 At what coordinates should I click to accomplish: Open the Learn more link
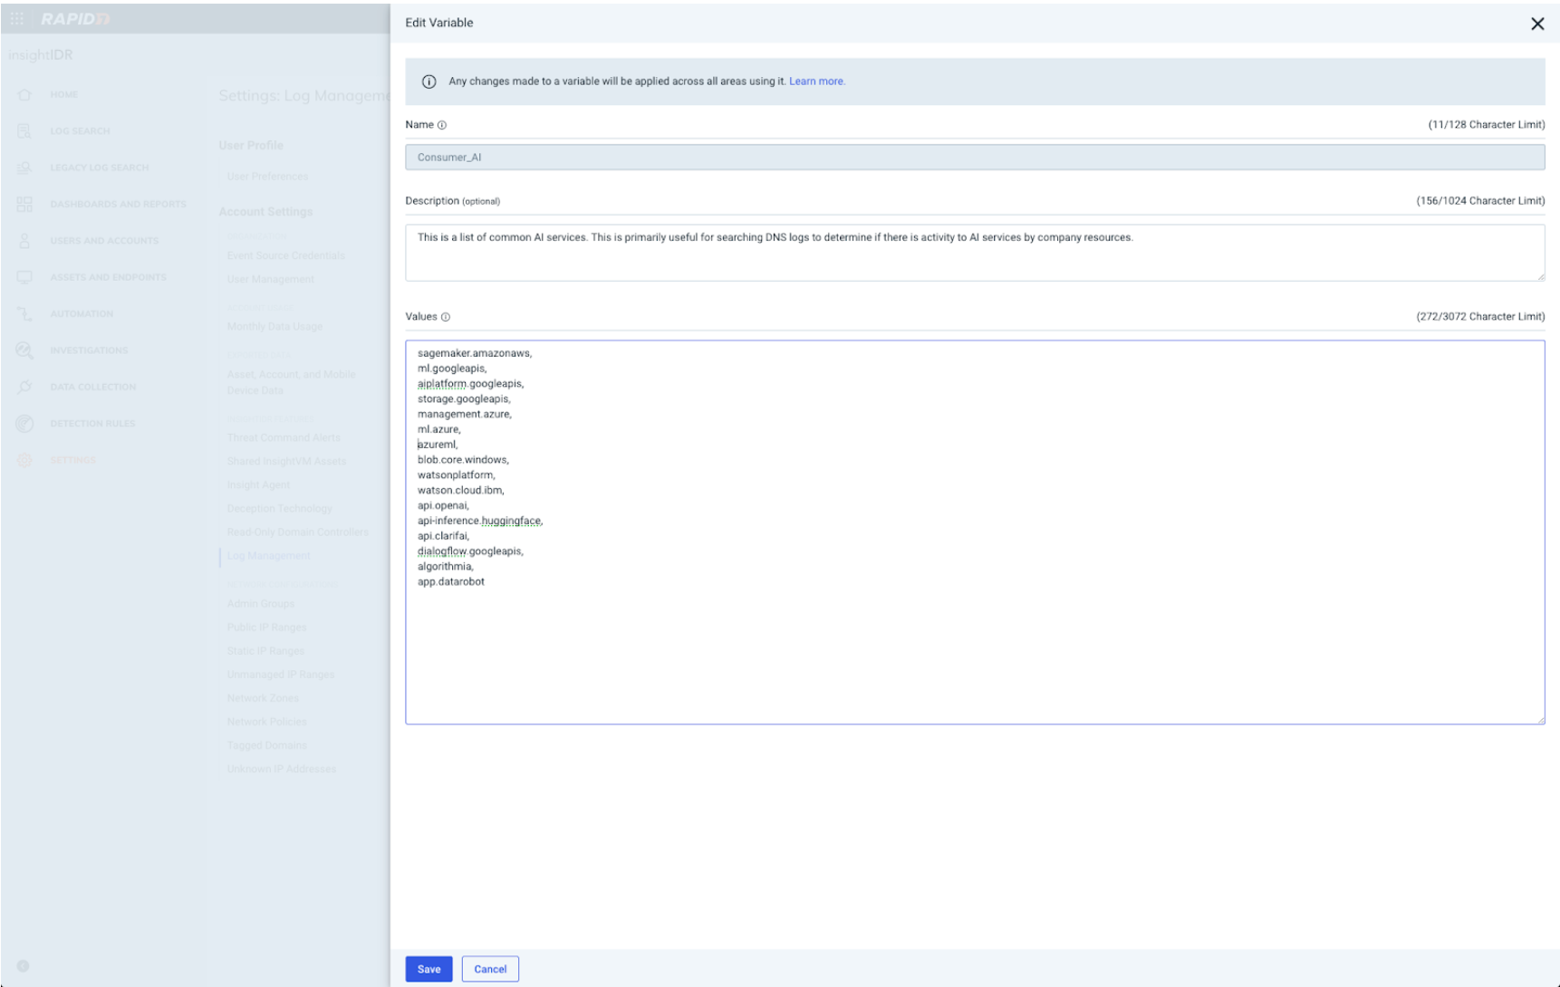(816, 81)
